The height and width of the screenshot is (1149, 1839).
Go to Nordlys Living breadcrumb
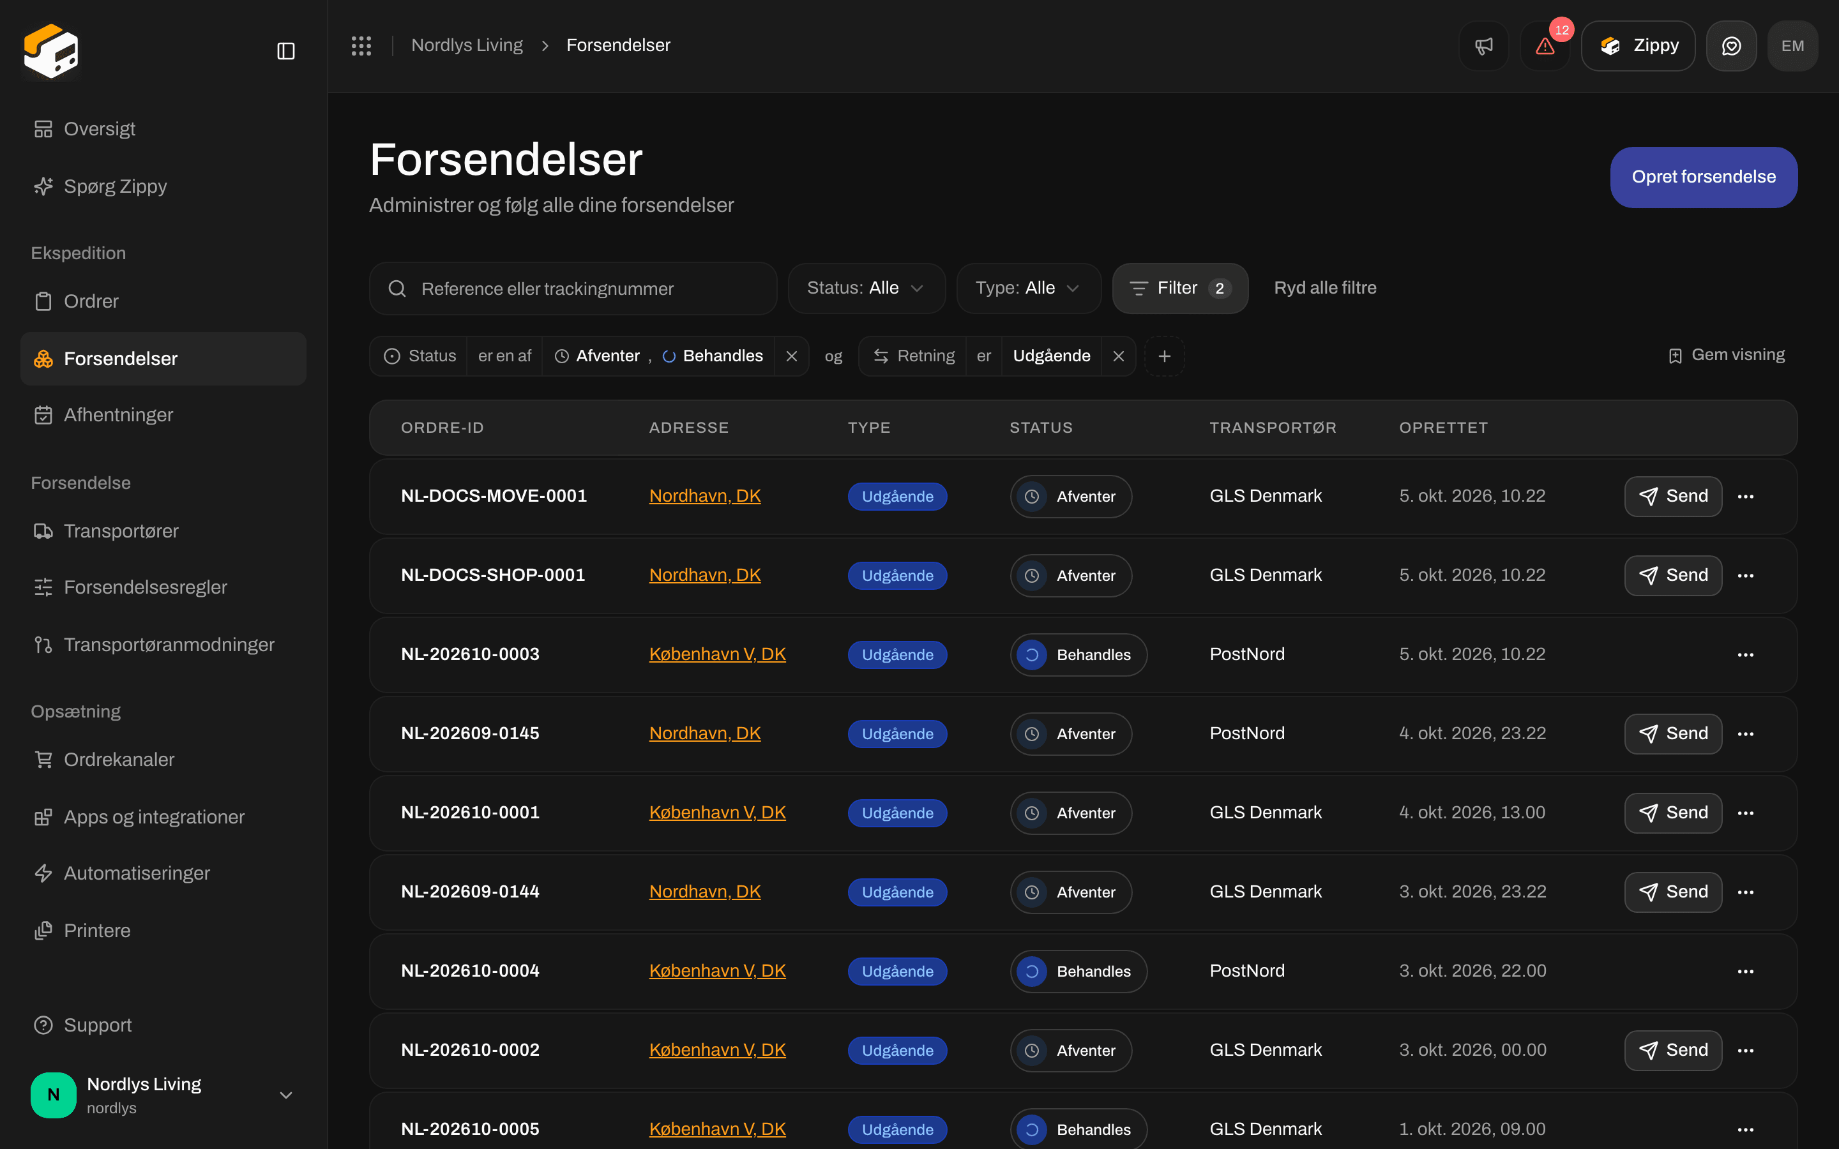click(x=467, y=45)
